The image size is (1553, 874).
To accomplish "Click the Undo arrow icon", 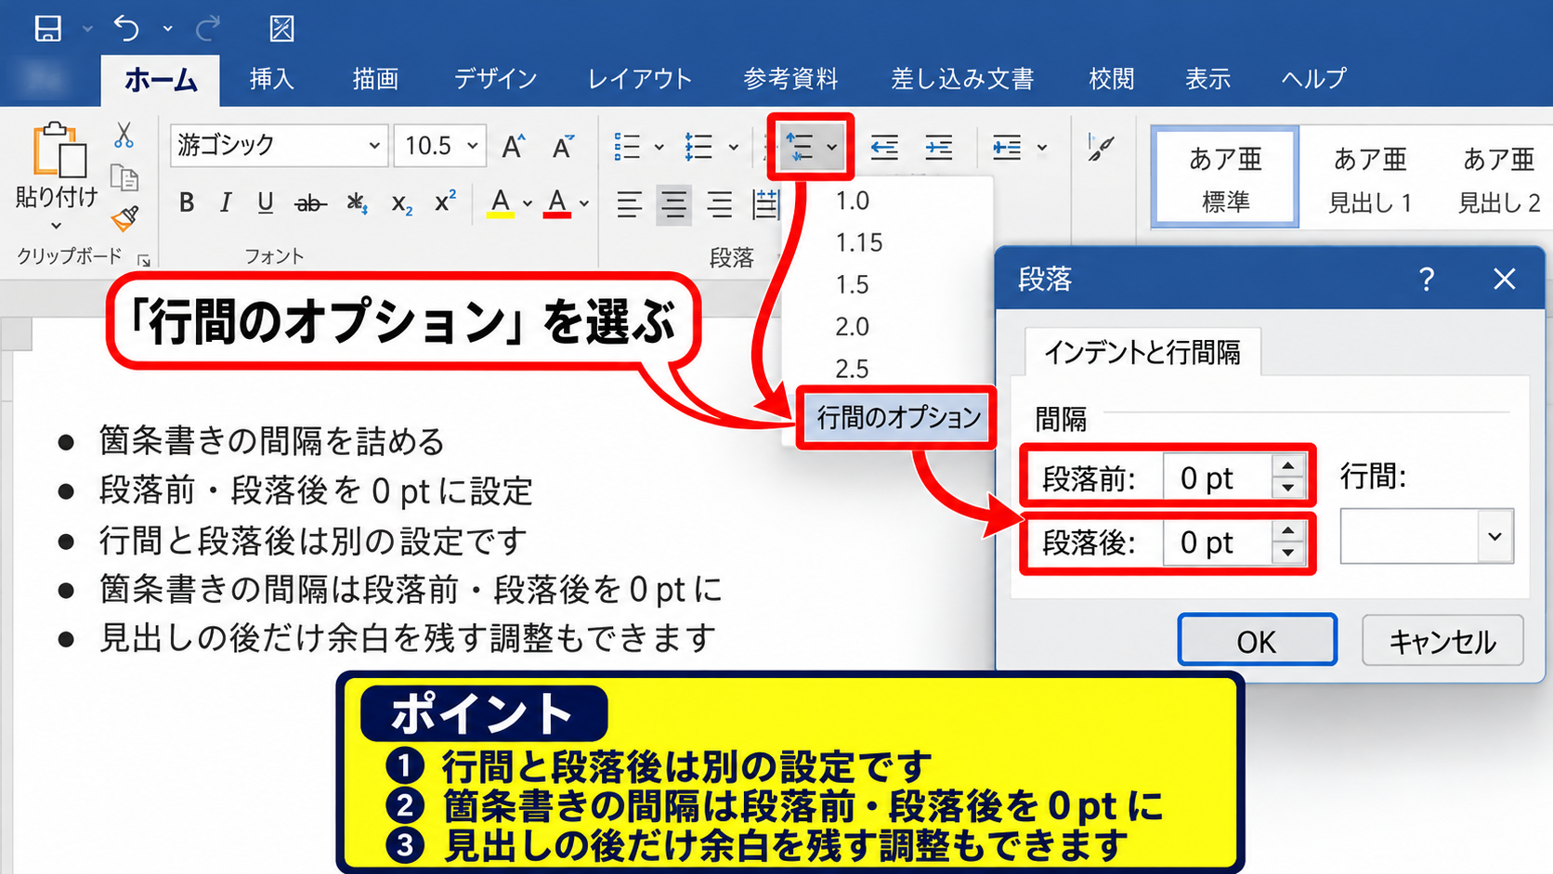I will point(126,28).
